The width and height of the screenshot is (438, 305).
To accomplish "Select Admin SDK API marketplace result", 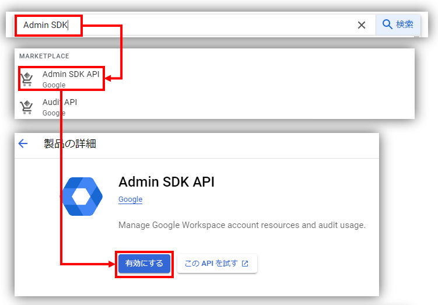I will coord(215,79).
